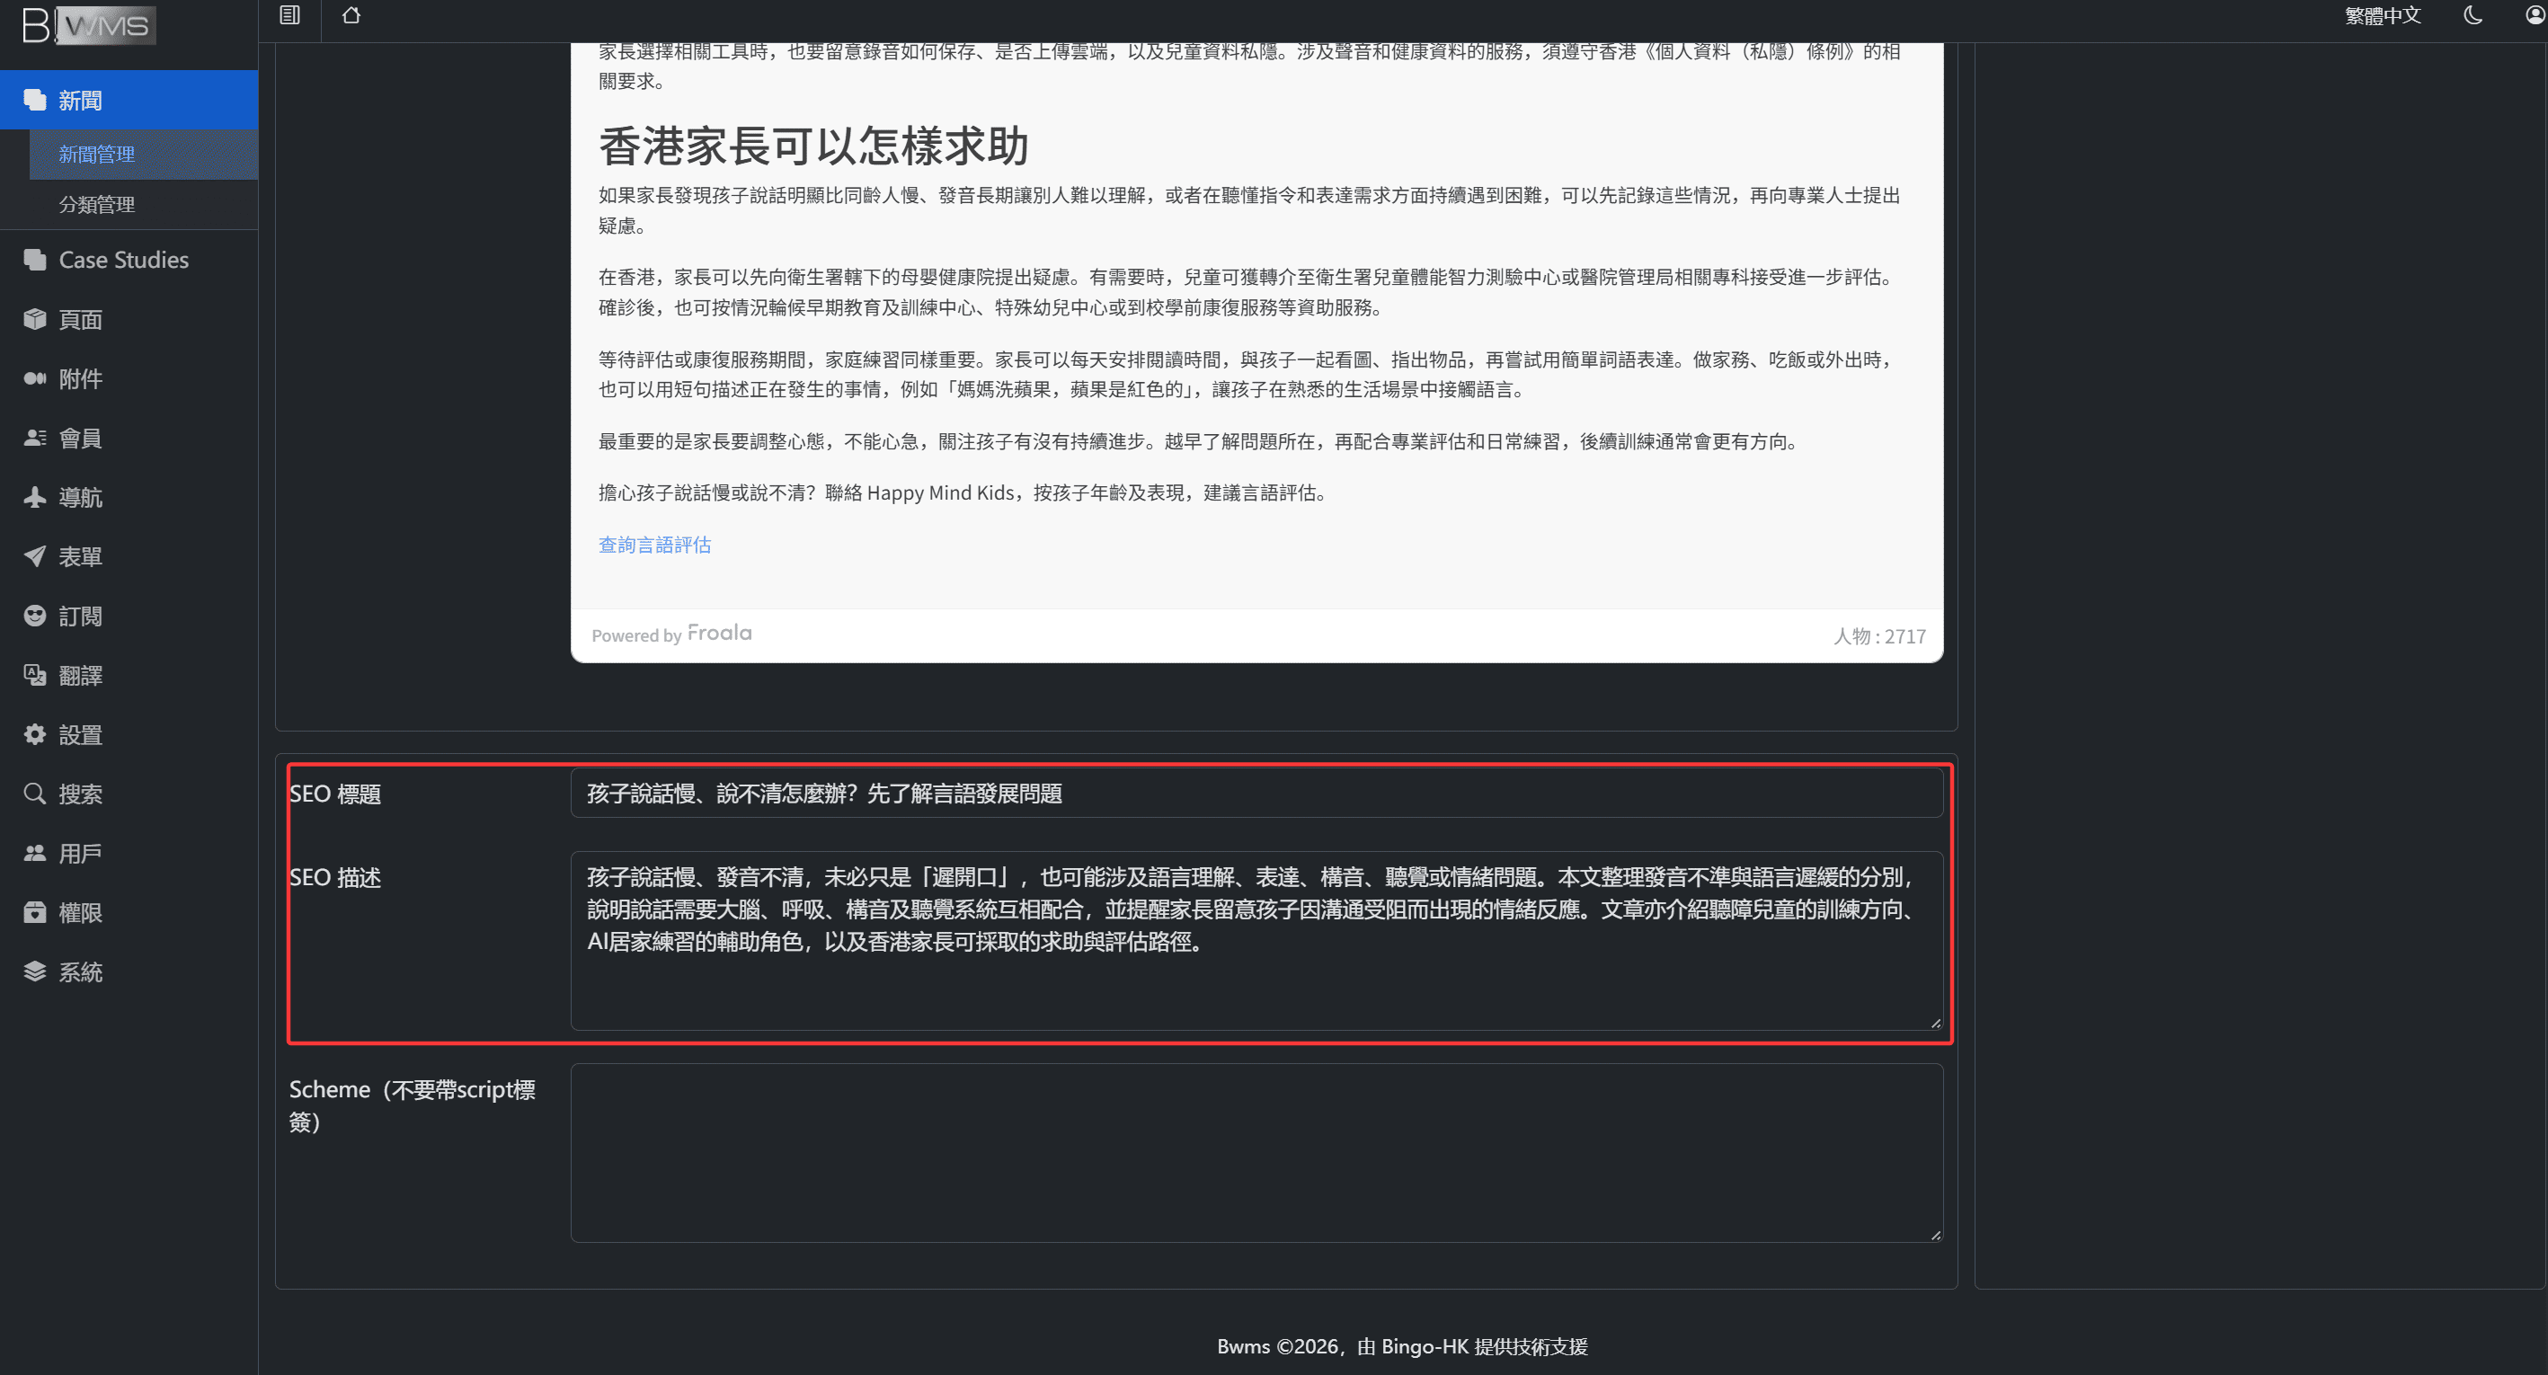The height and width of the screenshot is (1375, 2548).
Task: Go to the home icon in the top bar
Action: 351,15
